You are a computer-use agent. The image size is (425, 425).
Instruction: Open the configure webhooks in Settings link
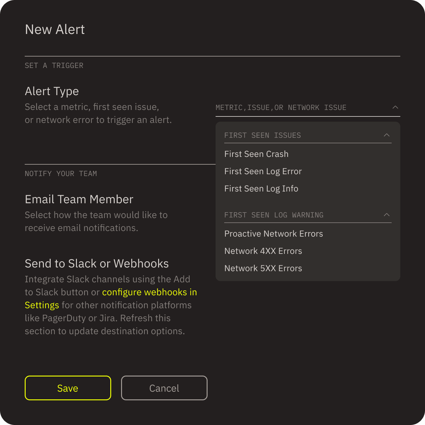click(x=149, y=292)
